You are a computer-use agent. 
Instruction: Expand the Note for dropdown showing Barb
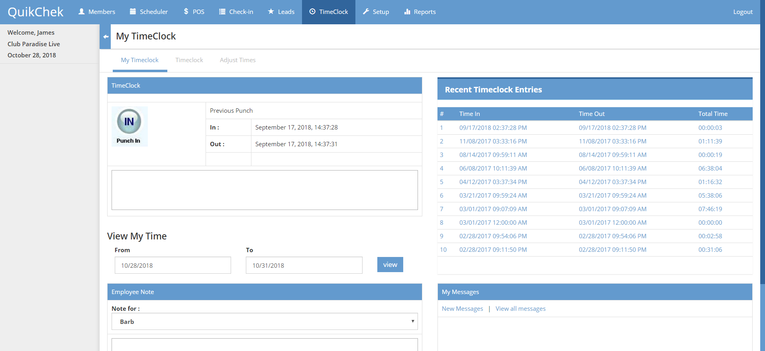(x=265, y=322)
